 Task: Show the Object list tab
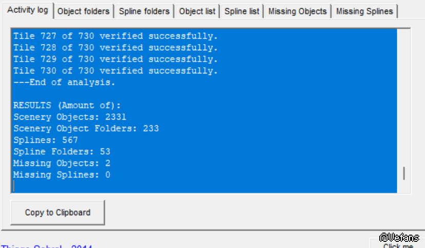coord(197,11)
